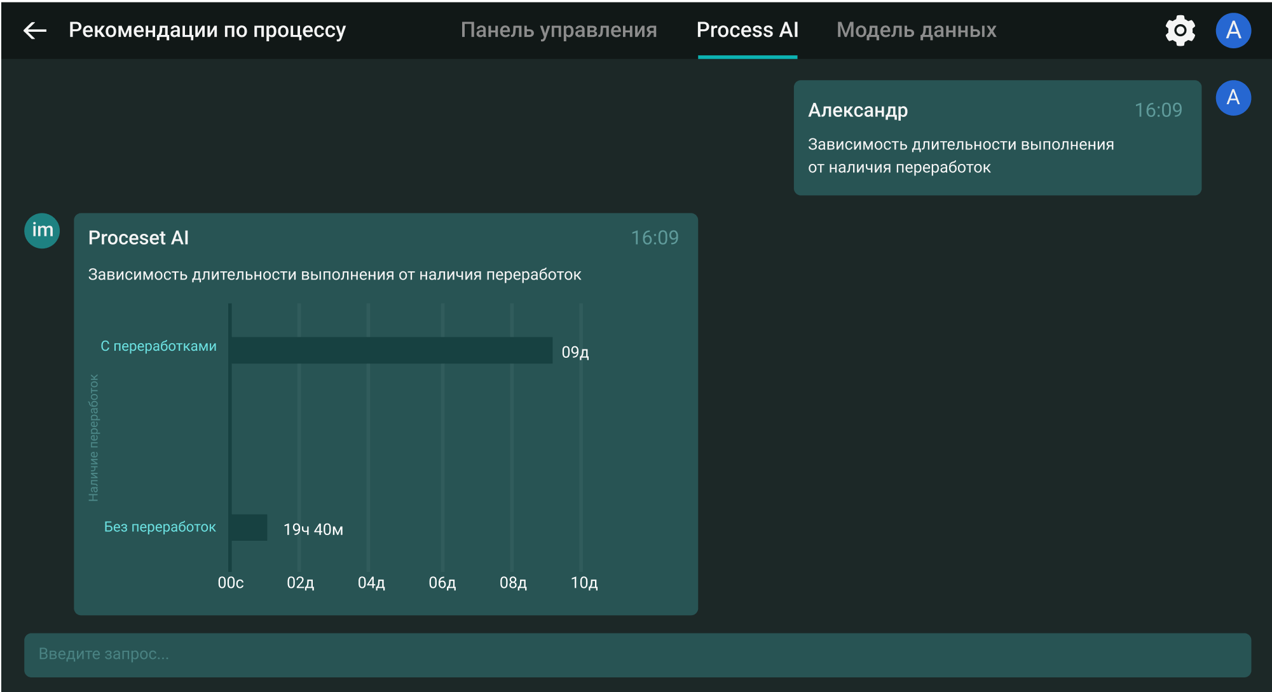Open the Модель данных tab
Image resolution: width=1272 pixels, height=692 pixels.
916,30
